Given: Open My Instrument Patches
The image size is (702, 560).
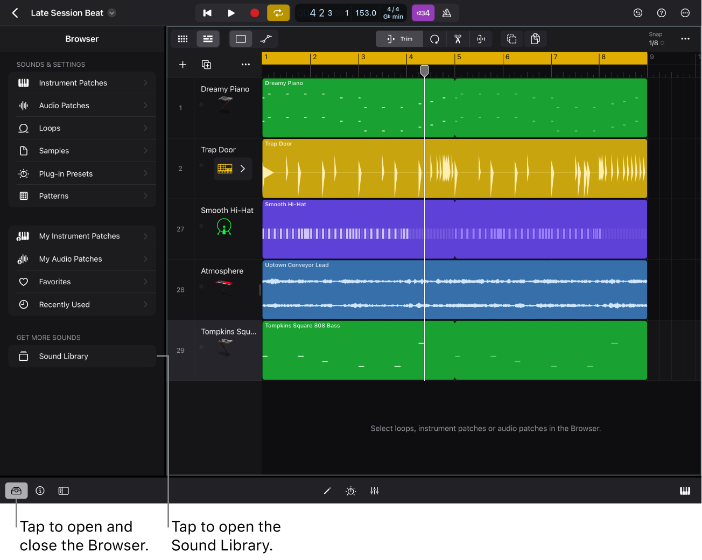Looking at the screenshot, I should click(82, 236).
